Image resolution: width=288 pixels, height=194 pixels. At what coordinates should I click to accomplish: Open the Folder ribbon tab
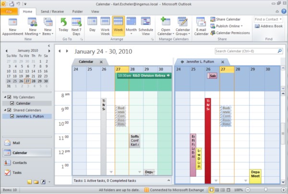click(x=77, y=12)
